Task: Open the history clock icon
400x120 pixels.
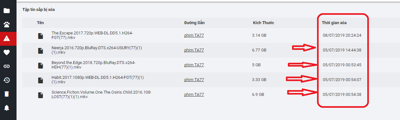Action: coord(6,80)
